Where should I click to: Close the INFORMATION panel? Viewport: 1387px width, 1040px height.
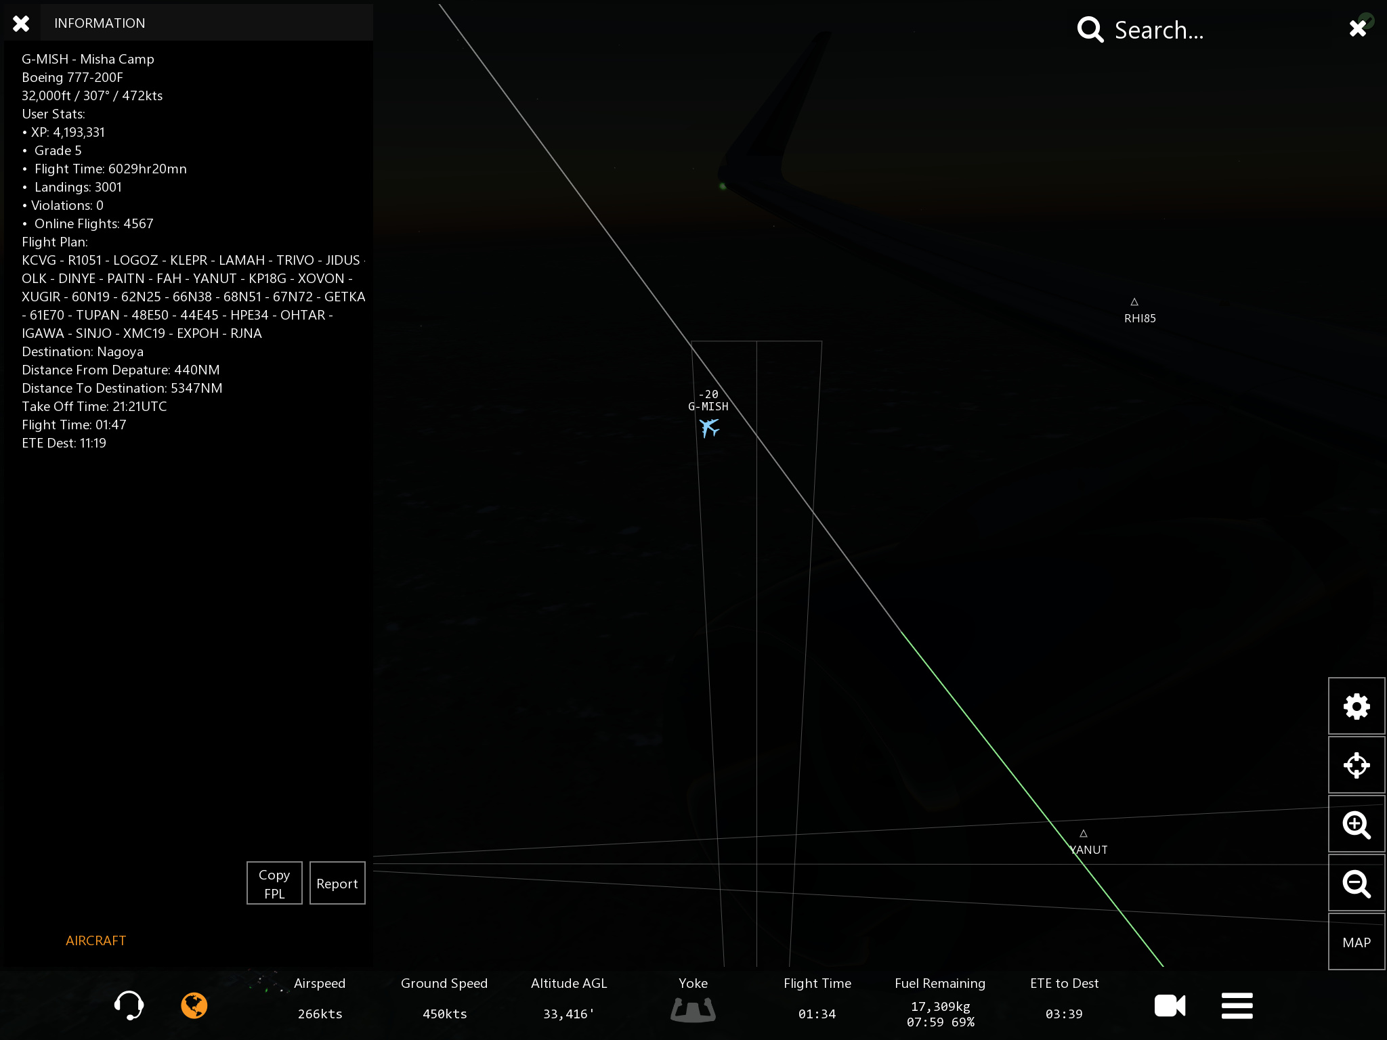pyautogui.click(x=21, y=24)
